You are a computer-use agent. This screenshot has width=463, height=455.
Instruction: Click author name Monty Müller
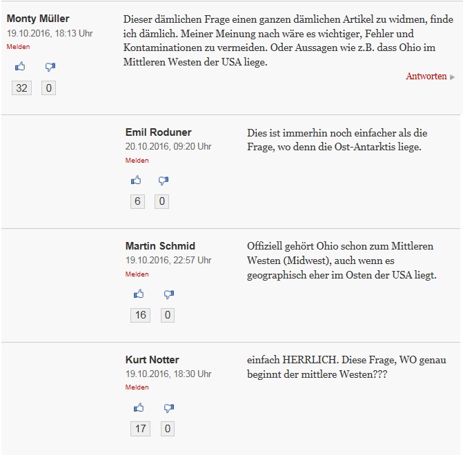click(38, 19)
